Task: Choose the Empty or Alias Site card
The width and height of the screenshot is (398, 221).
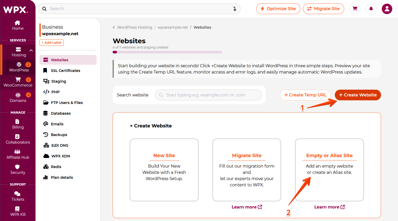Action: [329, 170]
